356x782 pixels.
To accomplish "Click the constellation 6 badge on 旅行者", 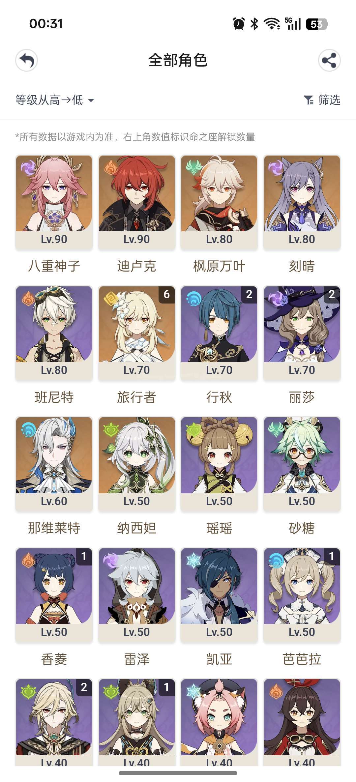I will tap(166, 294).
